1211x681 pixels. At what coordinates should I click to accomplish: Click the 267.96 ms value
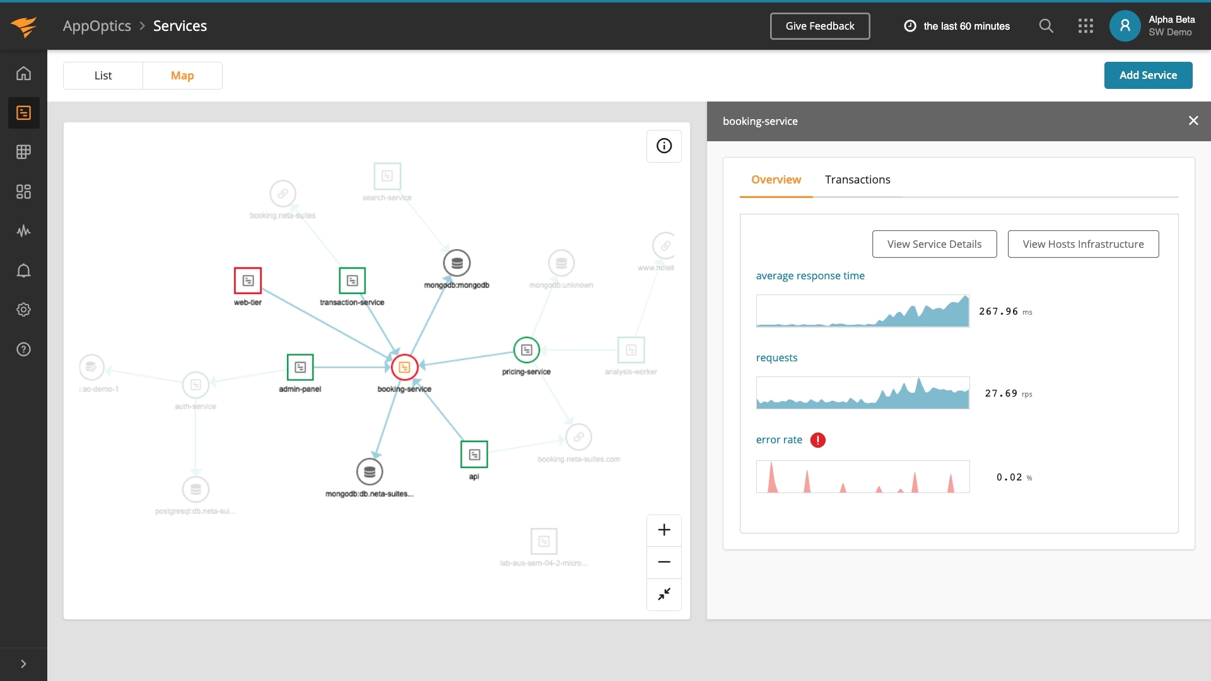tap(1005, 311)
